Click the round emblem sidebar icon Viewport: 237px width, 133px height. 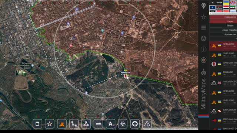(x=204, y=60)
